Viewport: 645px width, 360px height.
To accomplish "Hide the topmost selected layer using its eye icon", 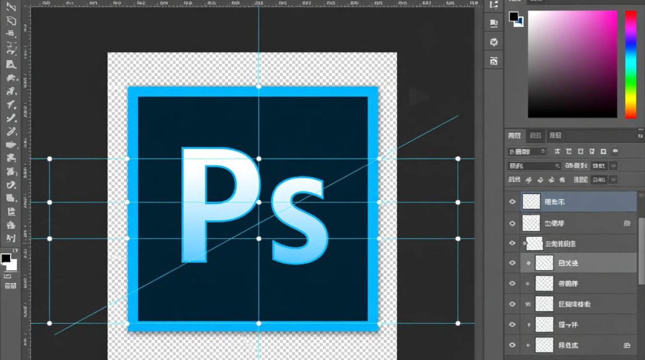I will [512, 202].
